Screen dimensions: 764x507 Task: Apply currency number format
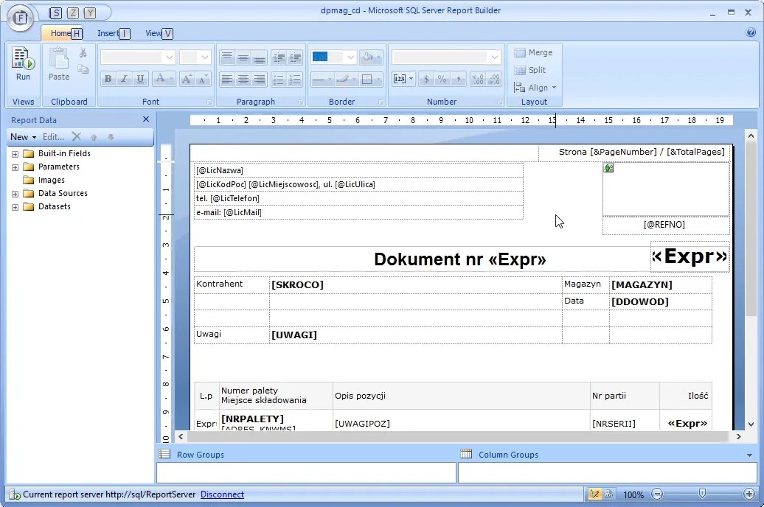pyautogui.click(x=426, y=79)
